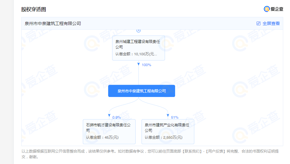This screenshot has height=164, width=290.
Task: Click the fullscreen icon beside 全屏查看
Action: pos(258,23)
